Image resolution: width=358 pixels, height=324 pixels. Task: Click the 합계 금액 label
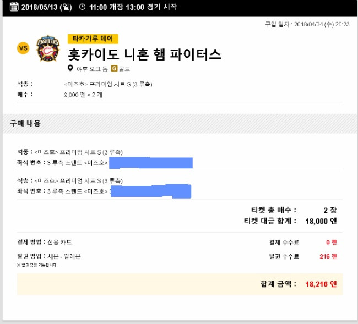tap(278, 284)
